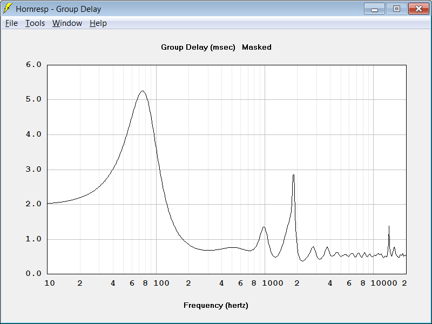Click the 3.0 y-axis label

(33, 169)
